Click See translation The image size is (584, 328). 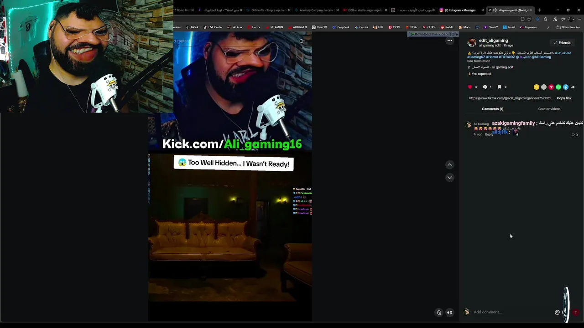pos(479,61)
